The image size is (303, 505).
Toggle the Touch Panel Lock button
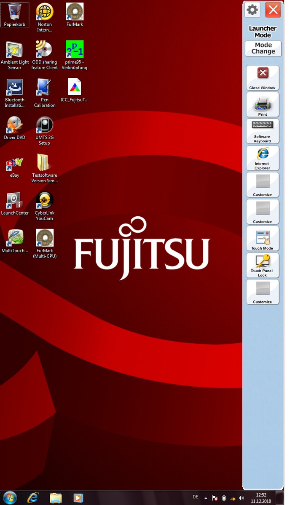(263, 265)
